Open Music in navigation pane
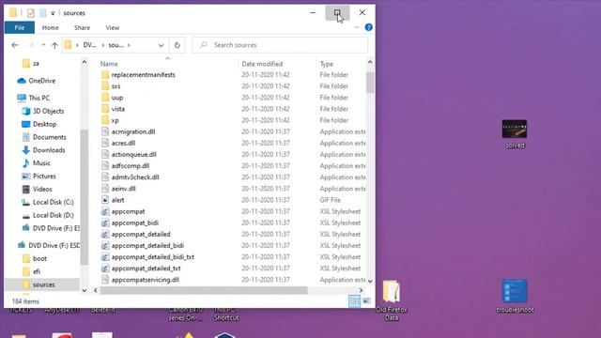This screenshot has height=338, width=601. (41, 163)
